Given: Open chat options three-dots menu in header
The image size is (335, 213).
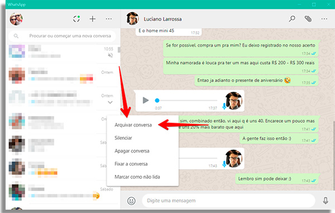Looking at the screenshot, I should point(324,19).
